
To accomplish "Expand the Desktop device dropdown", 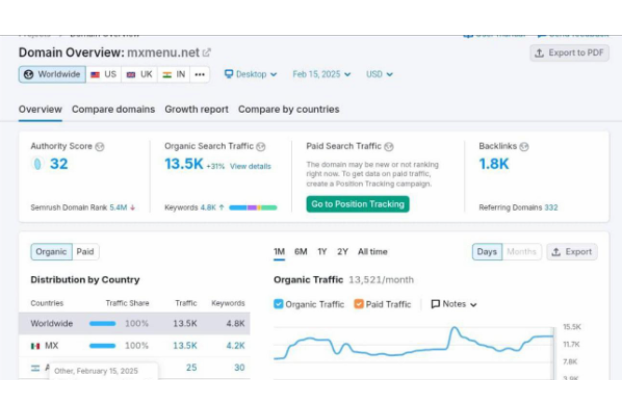I will [251, 74].
